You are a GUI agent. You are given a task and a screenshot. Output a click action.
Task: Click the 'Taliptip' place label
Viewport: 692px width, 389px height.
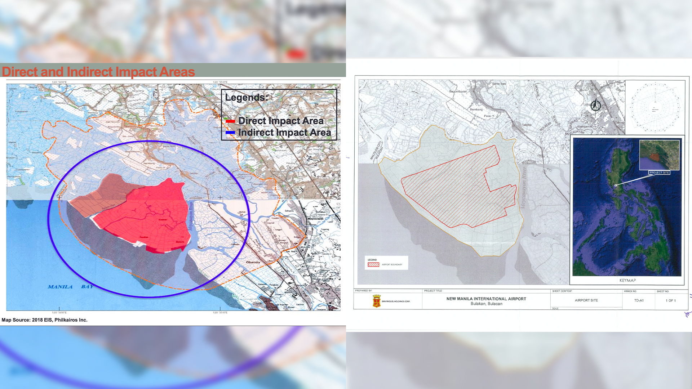pyautogui.click(x=527, y=125)
